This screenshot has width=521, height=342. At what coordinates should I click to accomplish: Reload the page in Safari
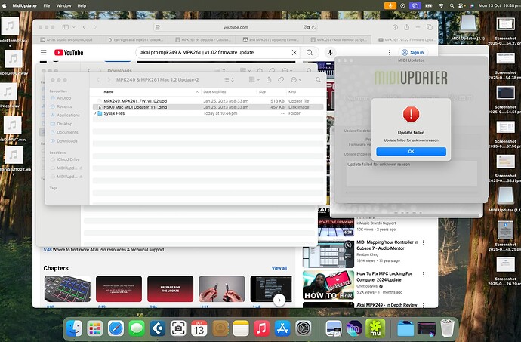coord(313,27)
